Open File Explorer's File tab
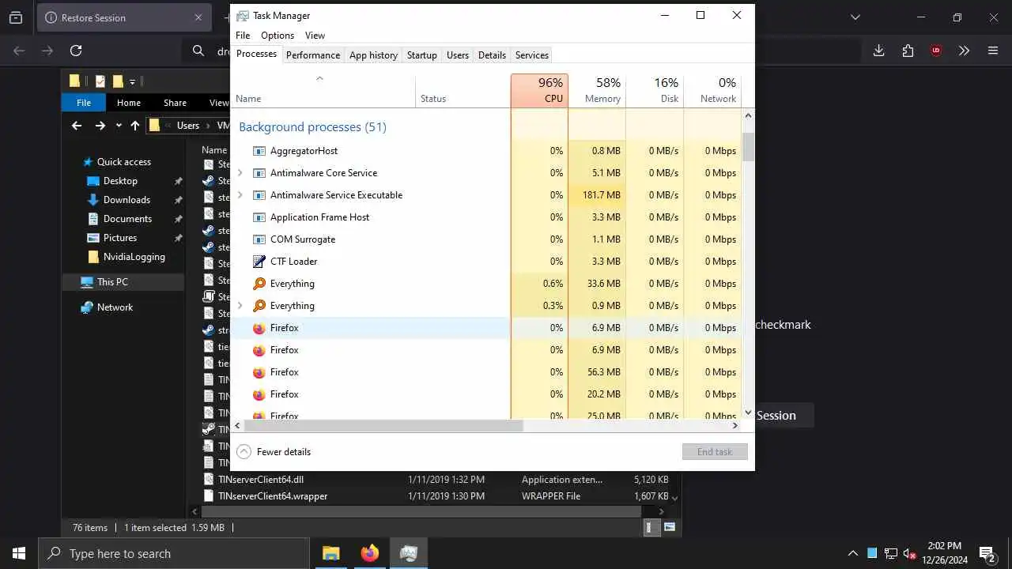Screen dimensions: 1012x569 coord(84,103)
